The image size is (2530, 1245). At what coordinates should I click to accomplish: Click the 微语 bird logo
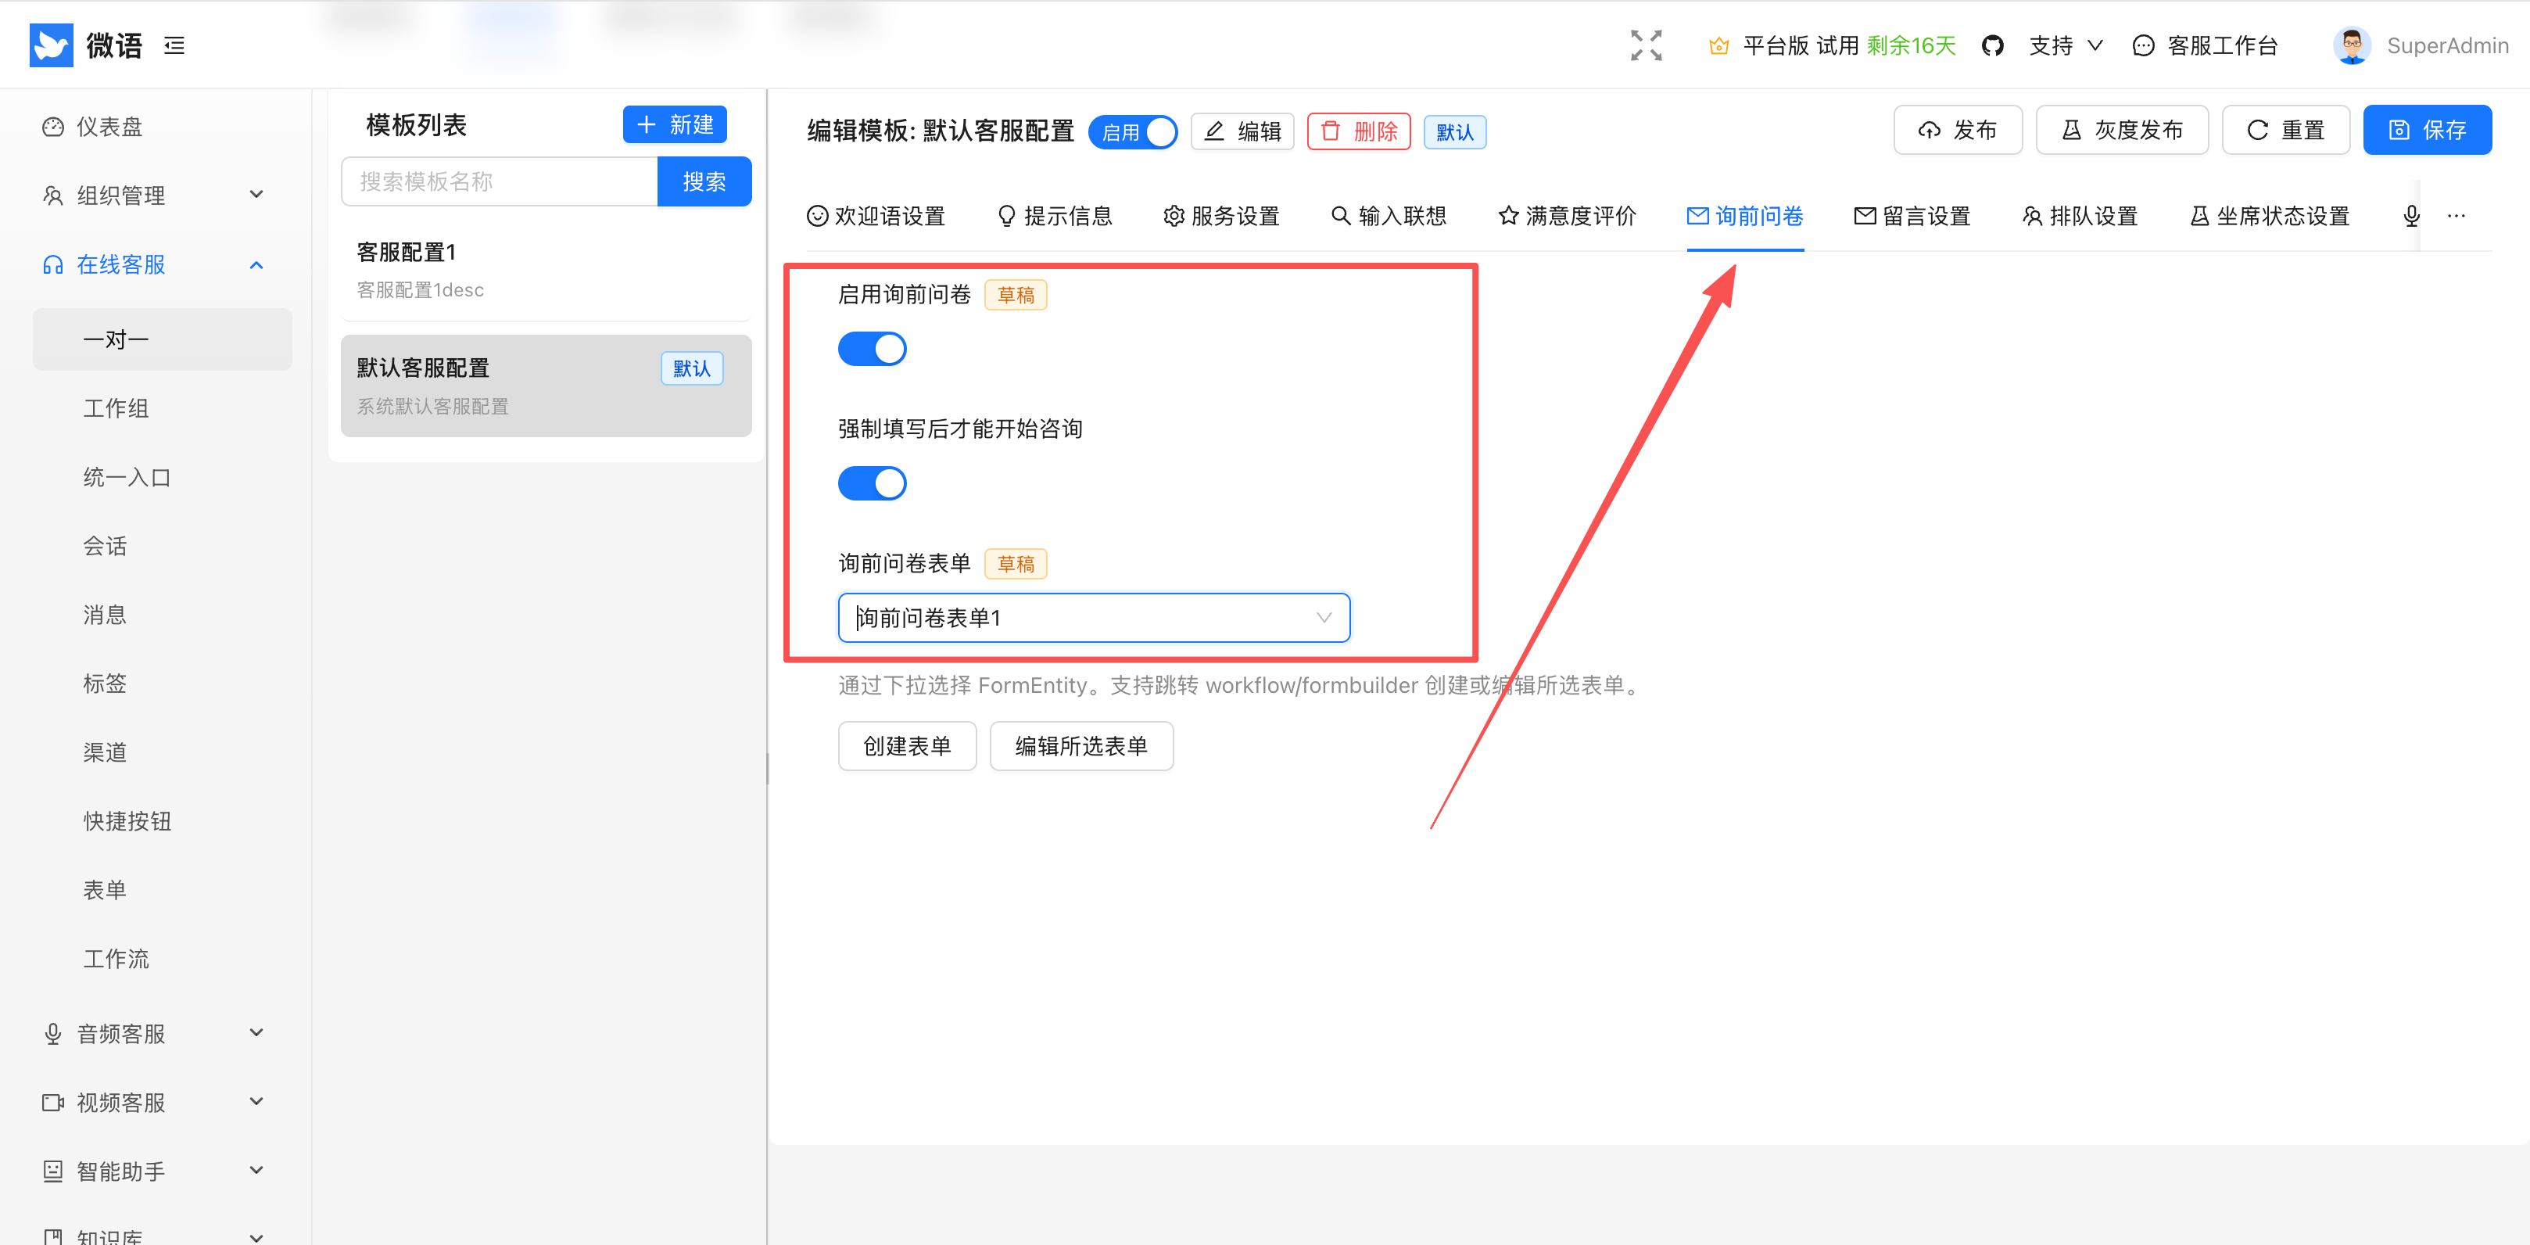51,45
